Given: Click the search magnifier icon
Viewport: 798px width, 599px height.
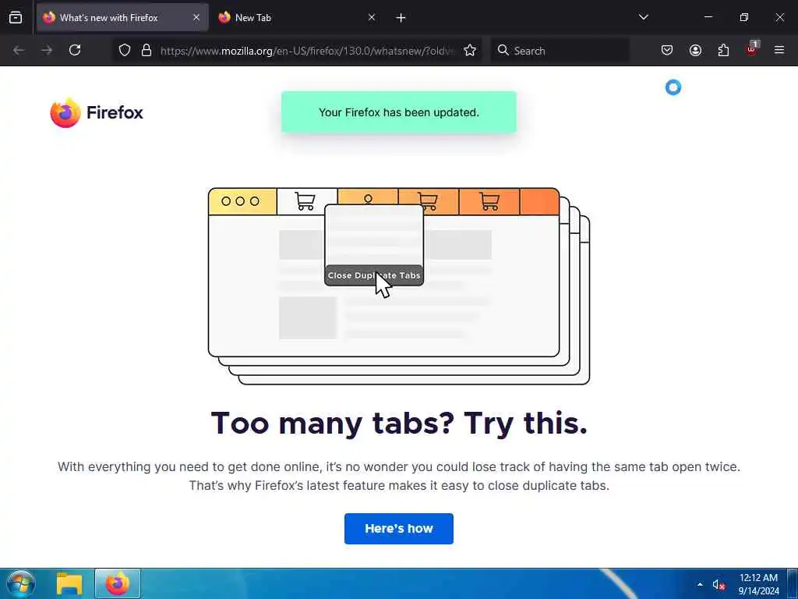Looking at the screenshot, I should [503, 50].
